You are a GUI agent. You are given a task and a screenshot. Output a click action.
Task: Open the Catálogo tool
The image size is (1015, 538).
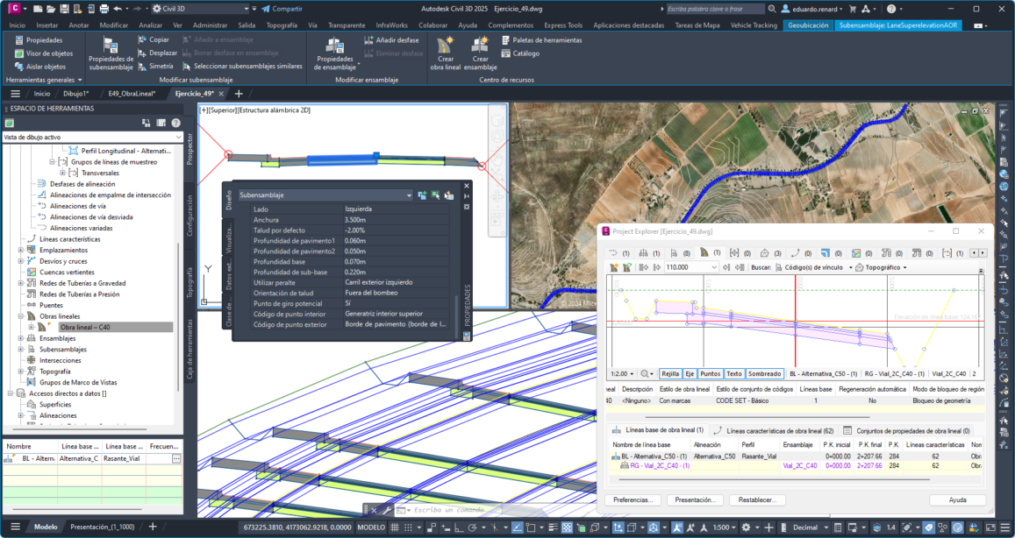pos(525,53)
